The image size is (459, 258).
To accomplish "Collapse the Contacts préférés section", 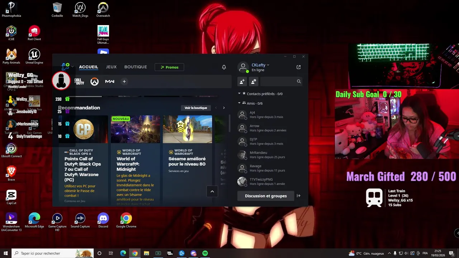I will click(240, 94).
